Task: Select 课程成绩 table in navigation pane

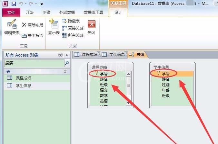Action: pyautogui.click(x=37, y=78)
